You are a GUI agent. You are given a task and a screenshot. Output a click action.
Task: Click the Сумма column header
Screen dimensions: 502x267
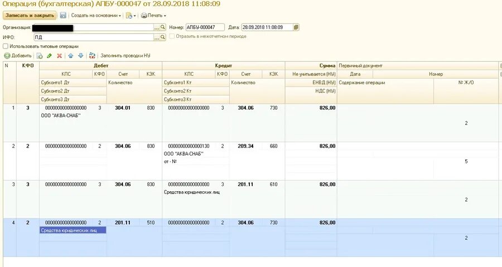pos(311,66)
